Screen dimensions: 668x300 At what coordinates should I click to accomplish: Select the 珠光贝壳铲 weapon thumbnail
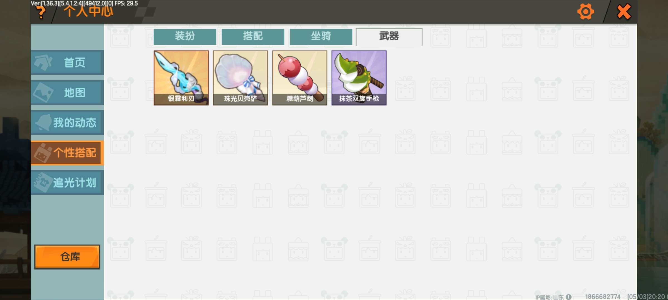(x=240, y=78)
